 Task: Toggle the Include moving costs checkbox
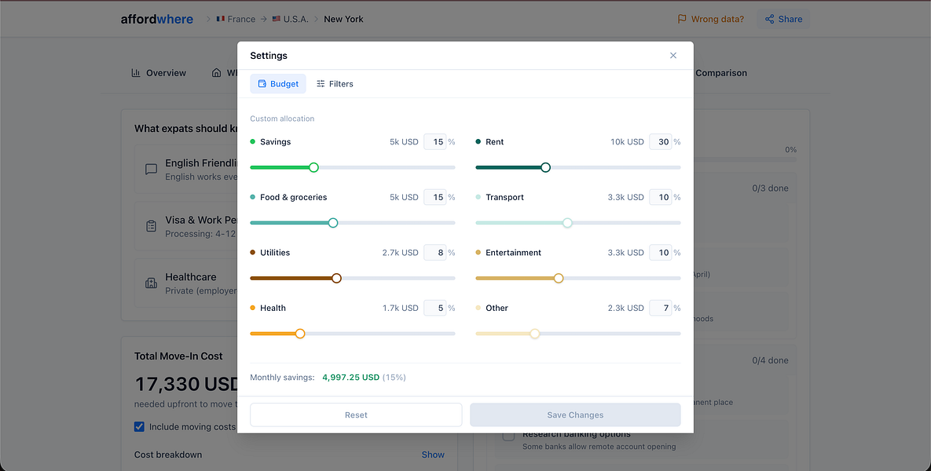[139, 426]
